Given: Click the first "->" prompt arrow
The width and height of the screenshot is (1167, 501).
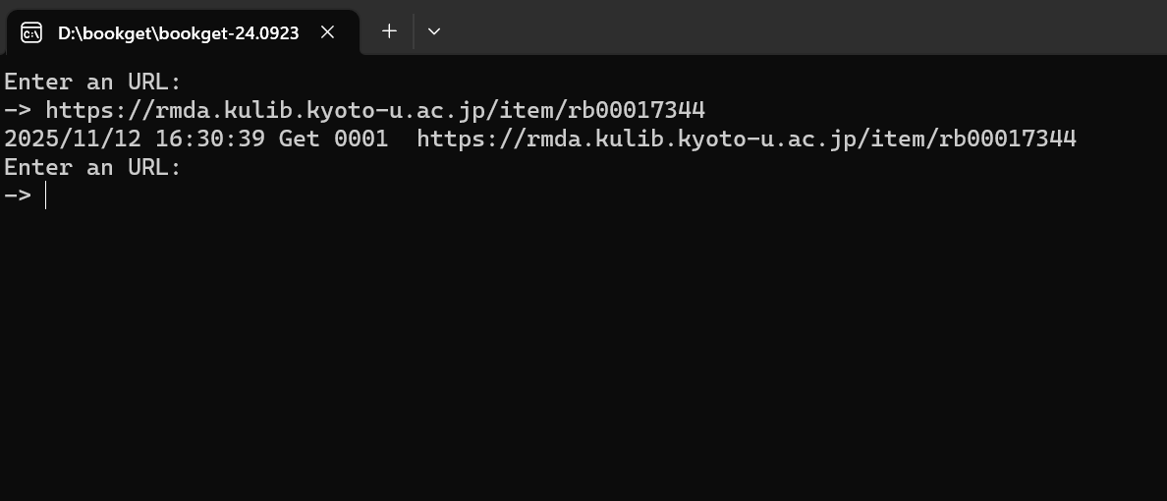Looking at the screenshot, I should [18, 109].
